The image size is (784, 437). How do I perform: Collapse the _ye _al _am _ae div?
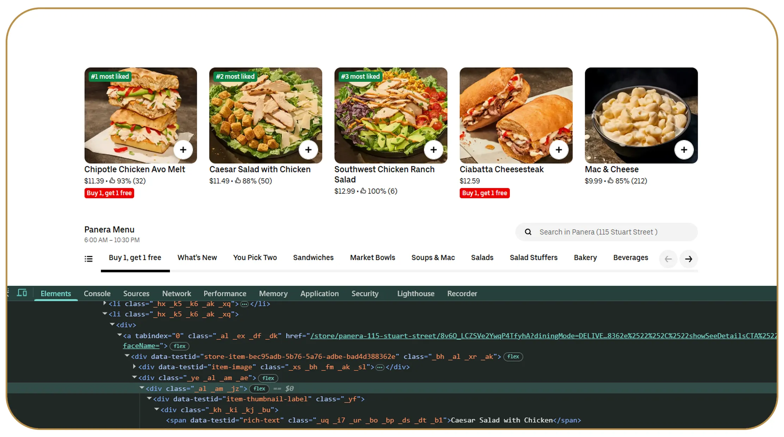pyautogui.click(x=134, y=377)
